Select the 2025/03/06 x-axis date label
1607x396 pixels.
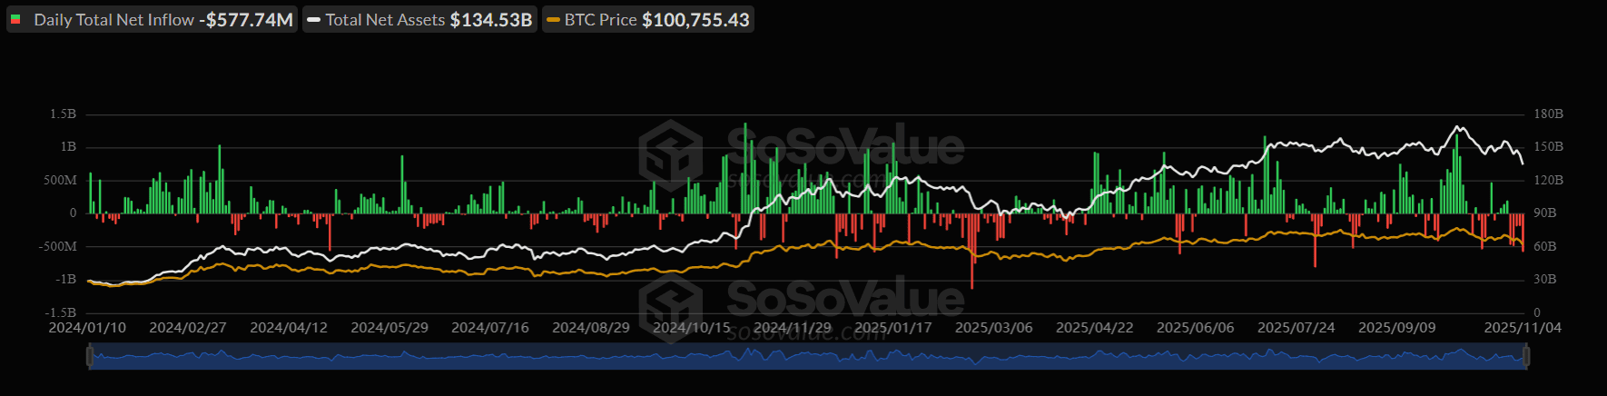coord(993,328)
